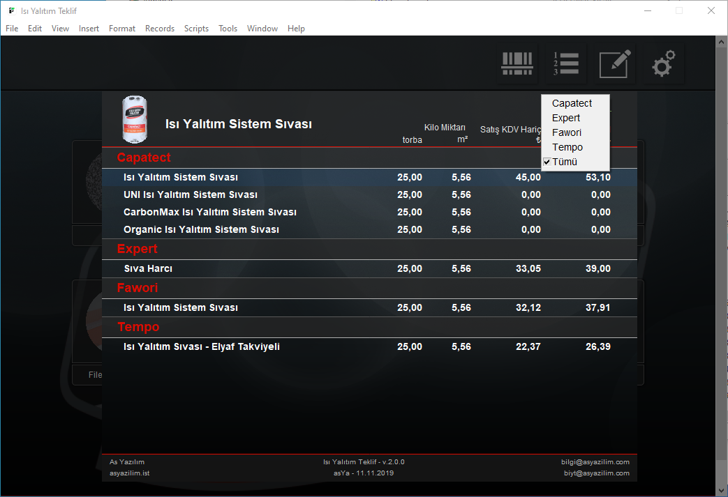This screenshot has width=728, height=497.
Task: Click the price value 32,12
Action: pos(528,307)
